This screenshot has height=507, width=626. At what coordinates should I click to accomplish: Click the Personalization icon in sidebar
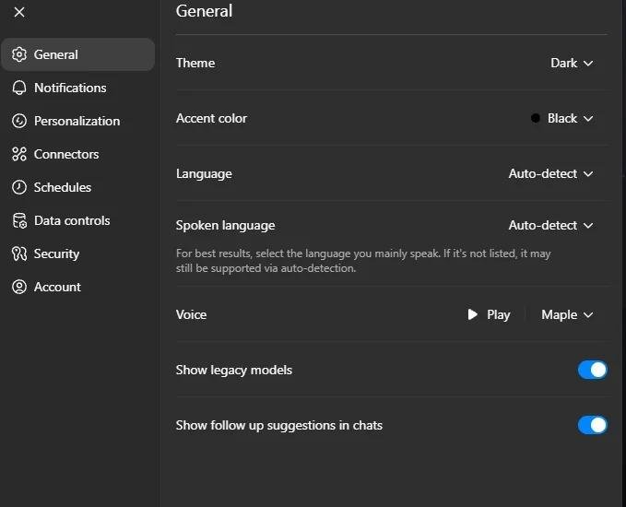[x=19, y=121]
